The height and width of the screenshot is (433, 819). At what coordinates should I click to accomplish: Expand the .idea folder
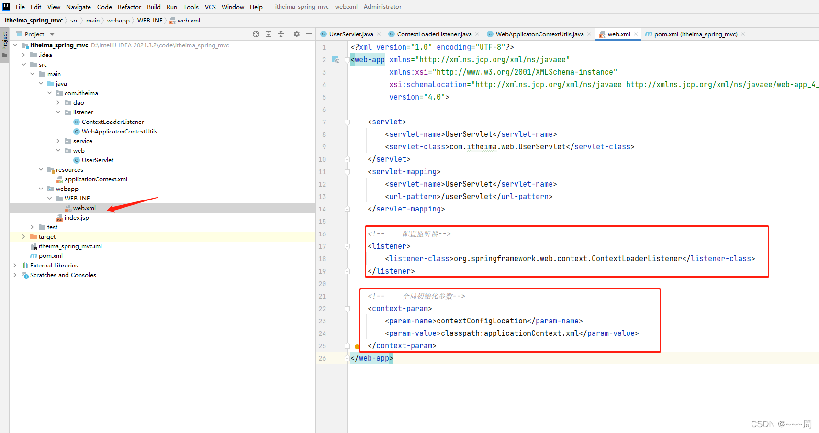coord(23,55)
